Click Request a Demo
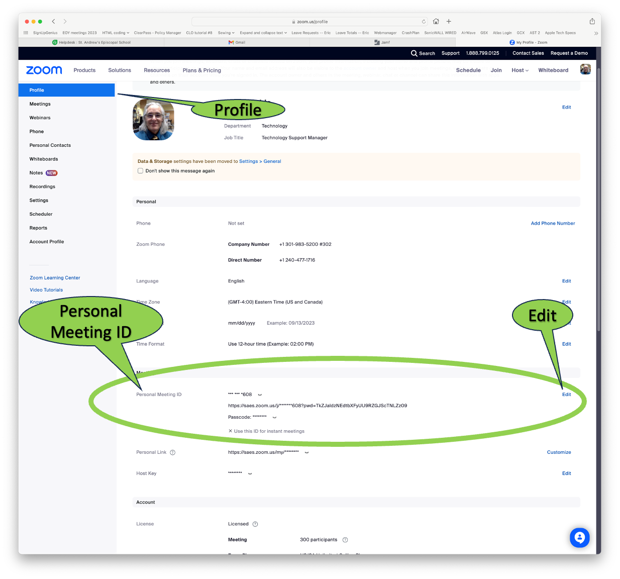 tap(569, 53)
